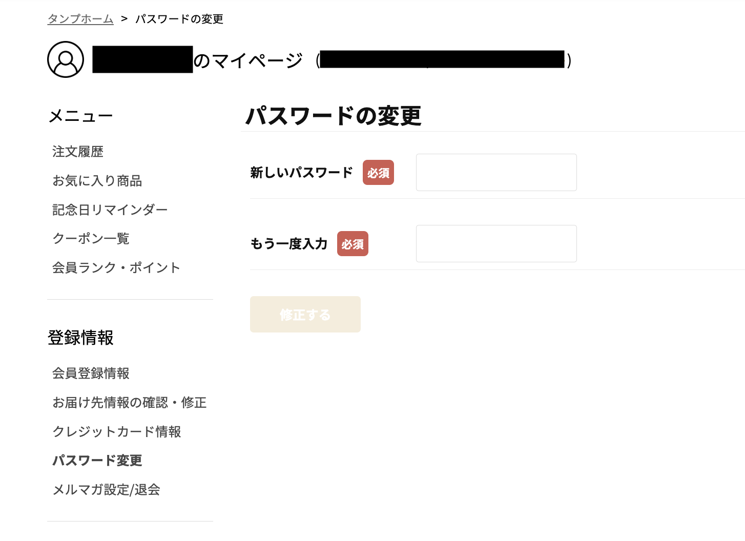The height and width of the screenshot is (541, 745).
Task: Open 会員ランク・ポイント member rank page
Action: [116, 267]
